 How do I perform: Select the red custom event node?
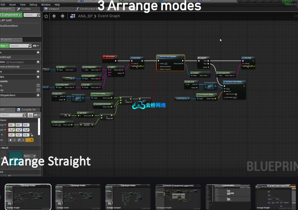tap(110, 59)
